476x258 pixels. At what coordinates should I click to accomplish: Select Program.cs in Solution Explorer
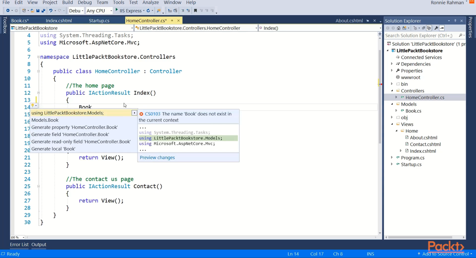(413, 158)
